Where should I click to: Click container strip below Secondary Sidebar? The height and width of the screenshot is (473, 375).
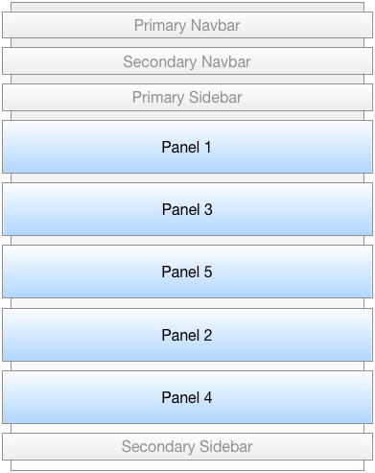click(x=187, y=465)
